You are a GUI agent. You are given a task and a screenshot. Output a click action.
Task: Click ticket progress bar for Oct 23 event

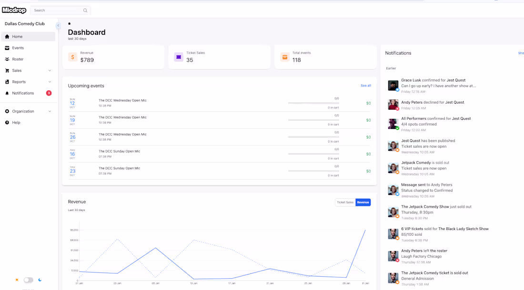[313, 171]
